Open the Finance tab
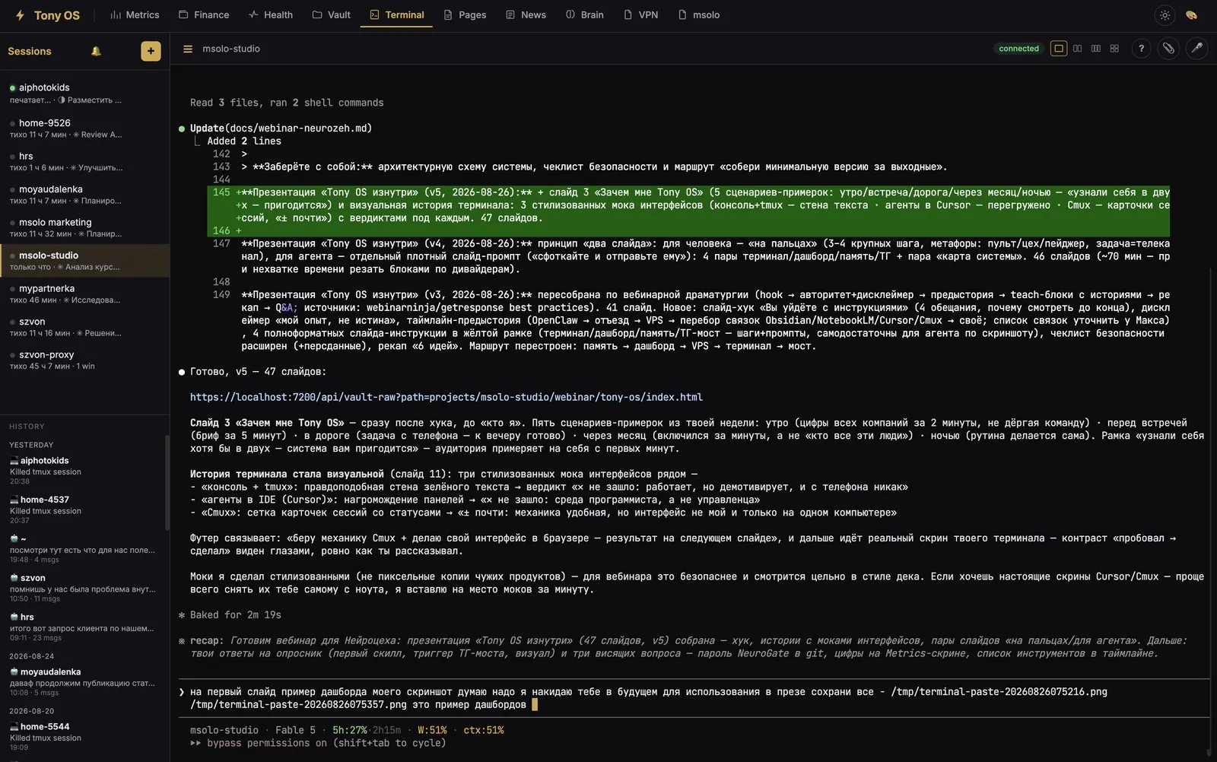The height and width of the screenshot is (762, 1217). click(204, 14)
